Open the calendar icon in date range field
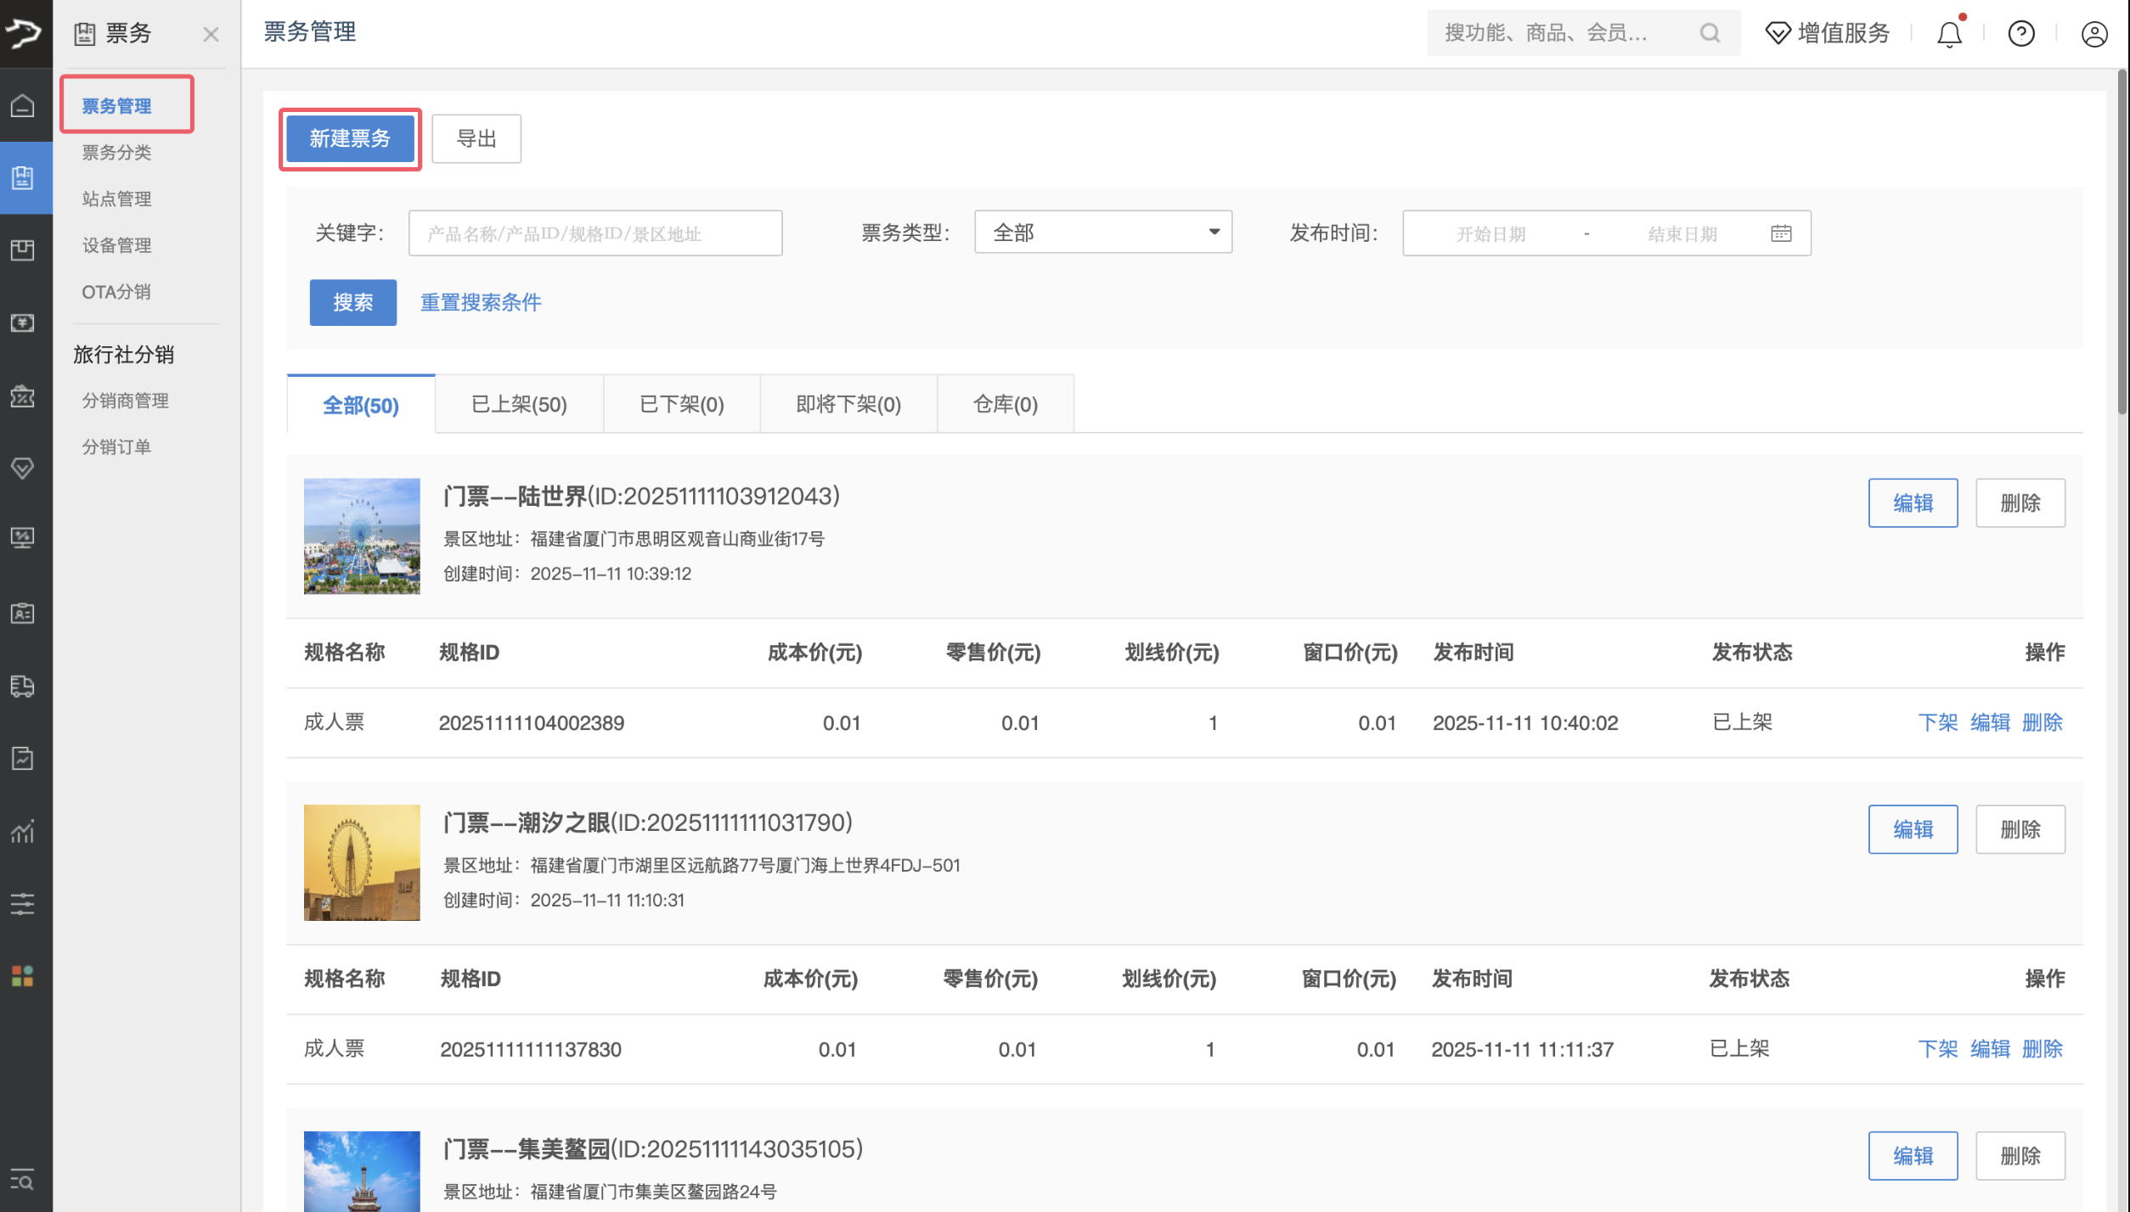The width and height of the screenshot is (2130, 1212). tap(1781, 233)
